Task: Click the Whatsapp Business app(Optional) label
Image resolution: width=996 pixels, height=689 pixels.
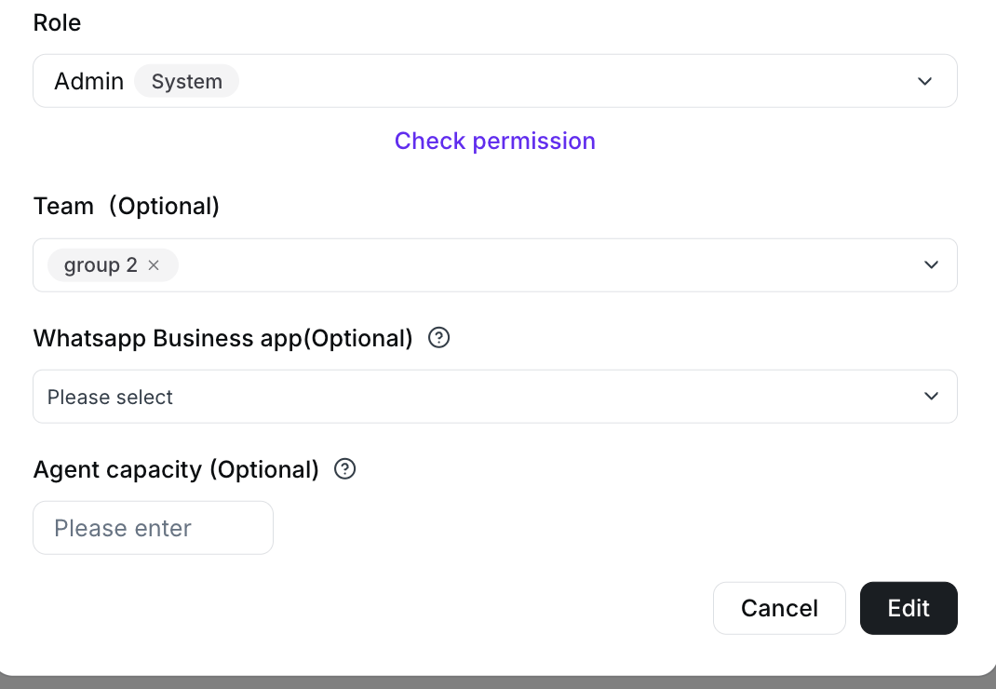Action: coord(223,338)
